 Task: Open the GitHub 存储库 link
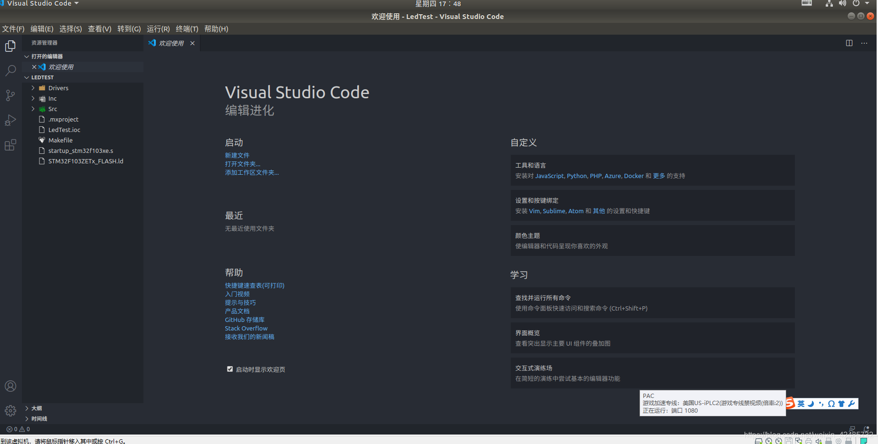(x=245, y=320)
